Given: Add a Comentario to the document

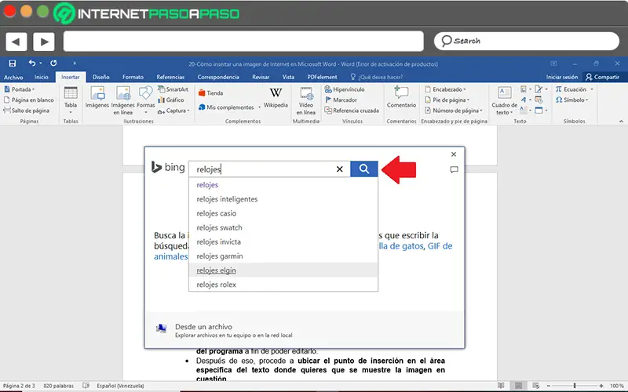Looking at the screenshot, I should pyautogui.click(x=401, y=97).
